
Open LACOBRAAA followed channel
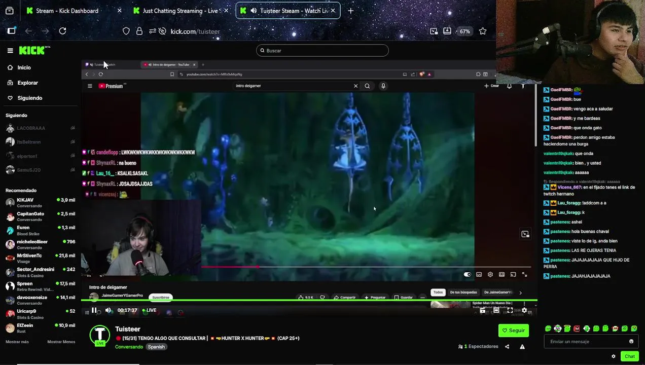41,128
